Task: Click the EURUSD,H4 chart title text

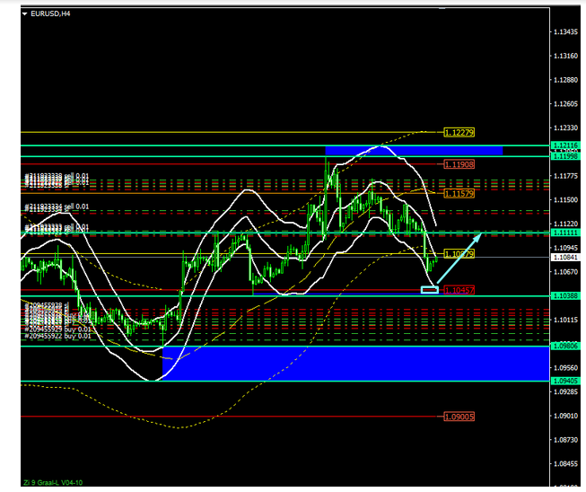Action: coord(53,13)
